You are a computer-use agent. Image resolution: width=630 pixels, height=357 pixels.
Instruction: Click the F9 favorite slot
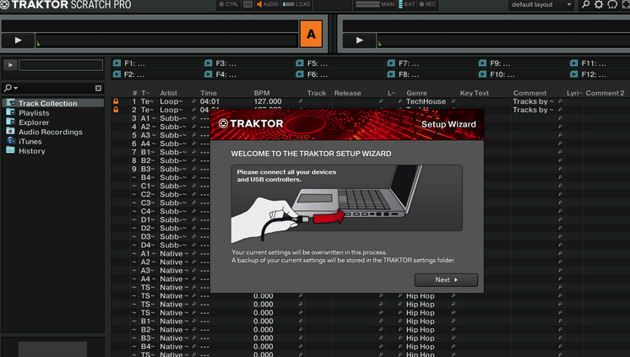(495, 63)
